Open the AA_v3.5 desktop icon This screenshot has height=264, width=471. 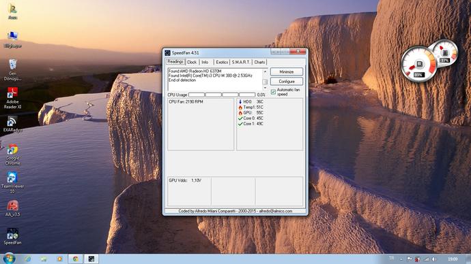point(12,208)
